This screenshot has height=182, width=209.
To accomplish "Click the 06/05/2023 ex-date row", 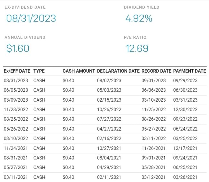I will (15, 90).
